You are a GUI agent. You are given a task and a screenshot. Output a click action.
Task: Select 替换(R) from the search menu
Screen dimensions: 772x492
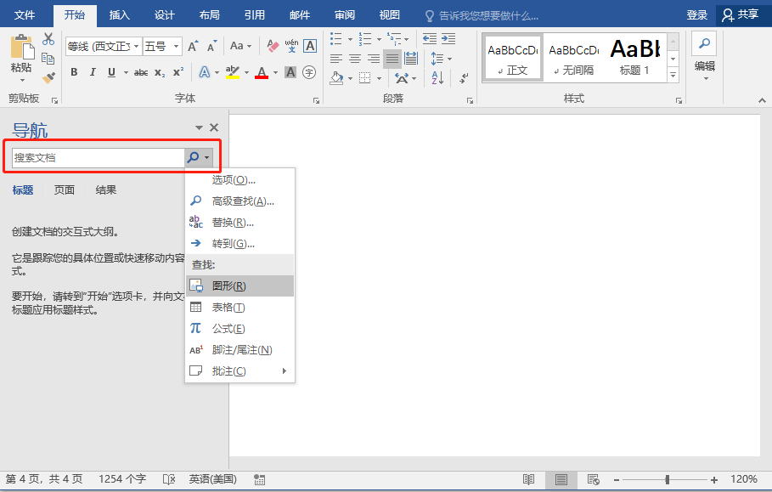232,223
